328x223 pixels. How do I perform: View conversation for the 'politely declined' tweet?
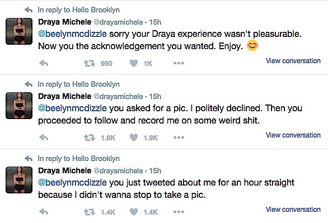coord(293,135)
